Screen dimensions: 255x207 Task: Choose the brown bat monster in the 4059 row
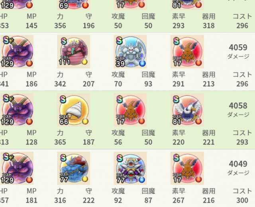pyautogui.click(x=187, y=51)
